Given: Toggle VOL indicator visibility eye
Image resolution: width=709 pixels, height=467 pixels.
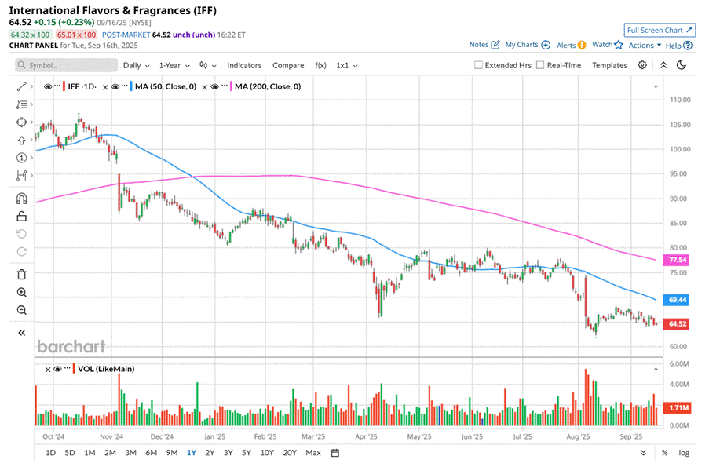Looking at the screenshot, I should pyautogui.click(x=57, y=369).
